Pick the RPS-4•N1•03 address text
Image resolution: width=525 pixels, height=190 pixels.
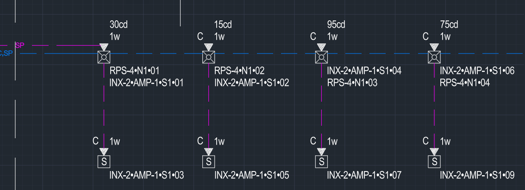pos(352,83)
